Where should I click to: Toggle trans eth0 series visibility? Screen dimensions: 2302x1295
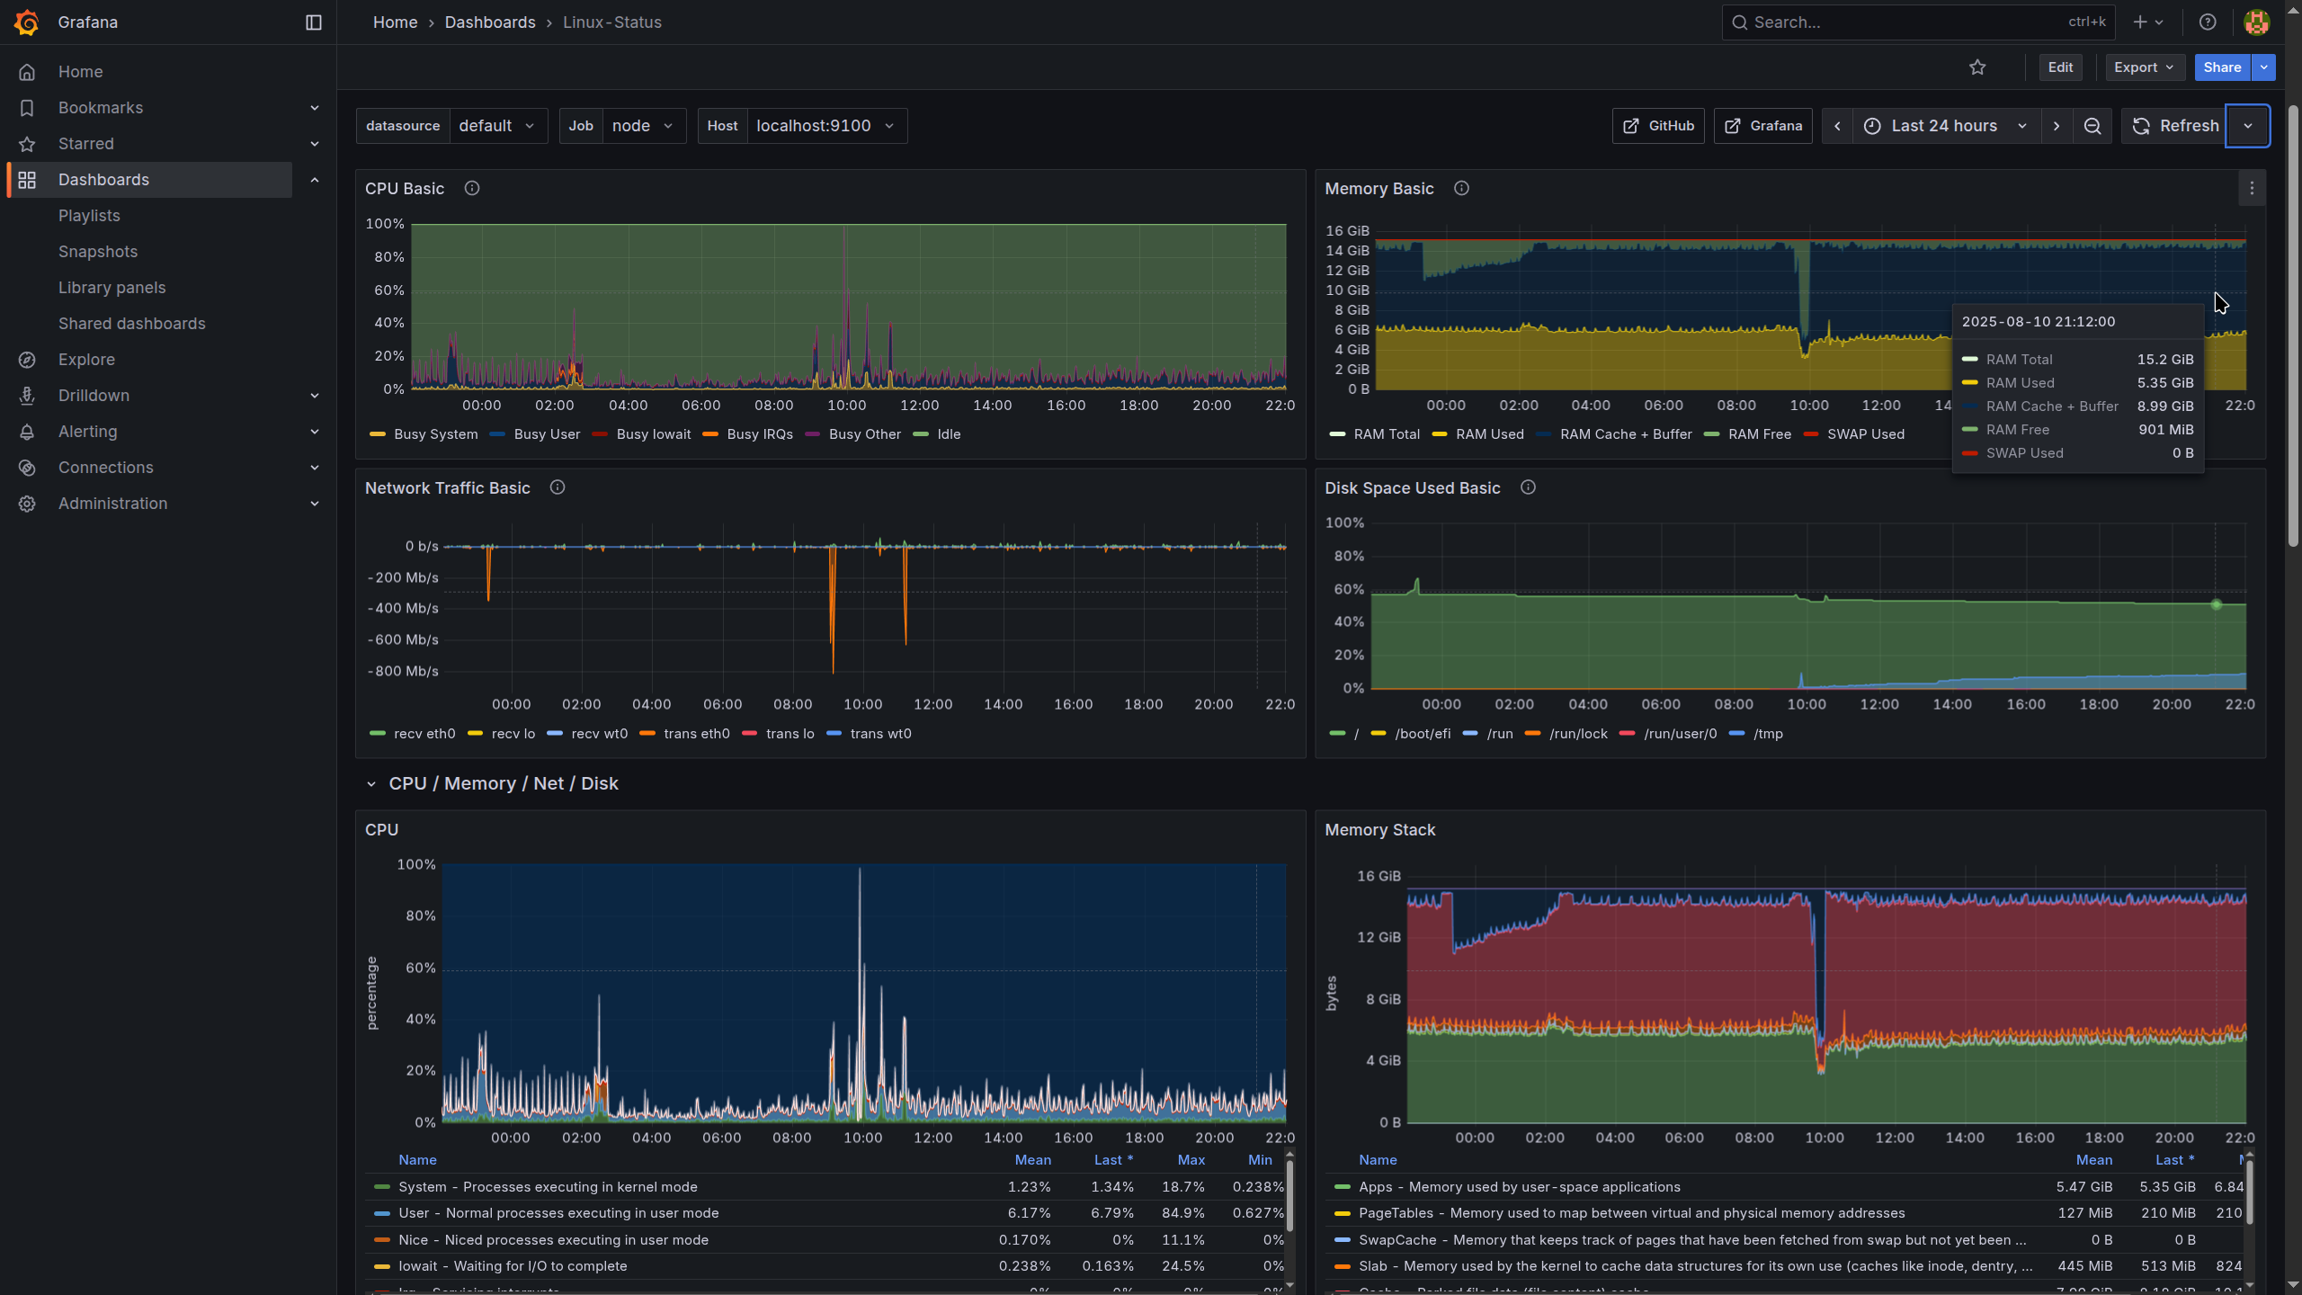696,734
